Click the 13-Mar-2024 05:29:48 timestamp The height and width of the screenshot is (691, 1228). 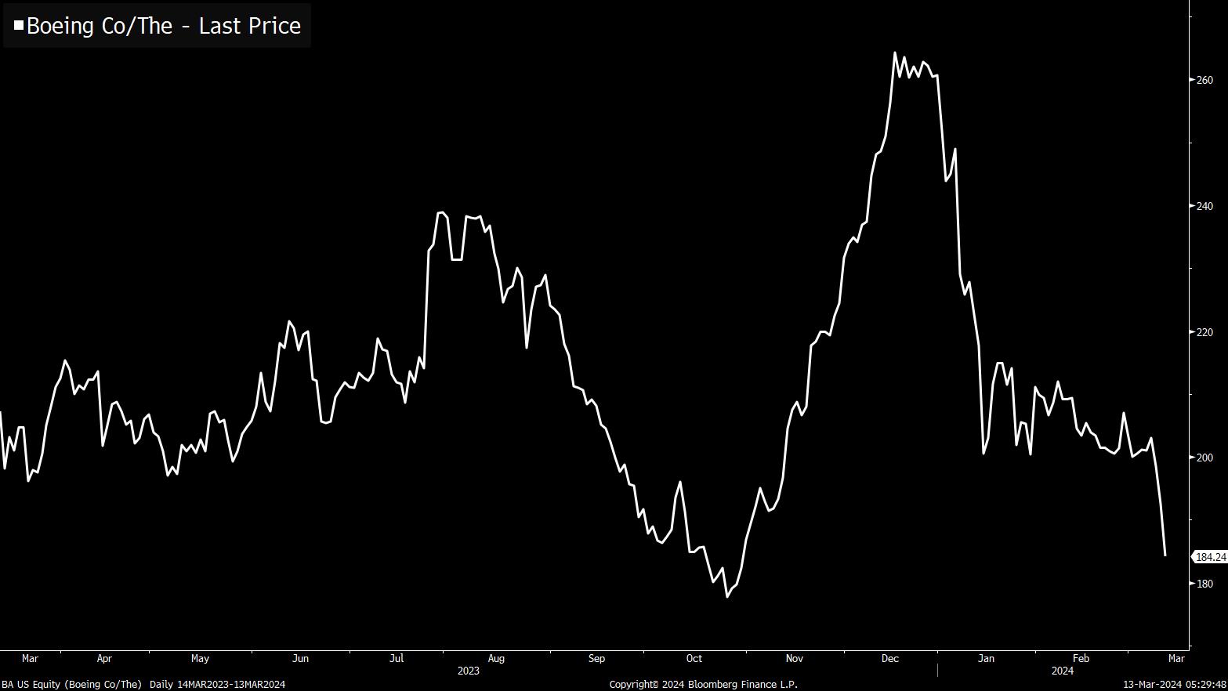(1175, 685)
